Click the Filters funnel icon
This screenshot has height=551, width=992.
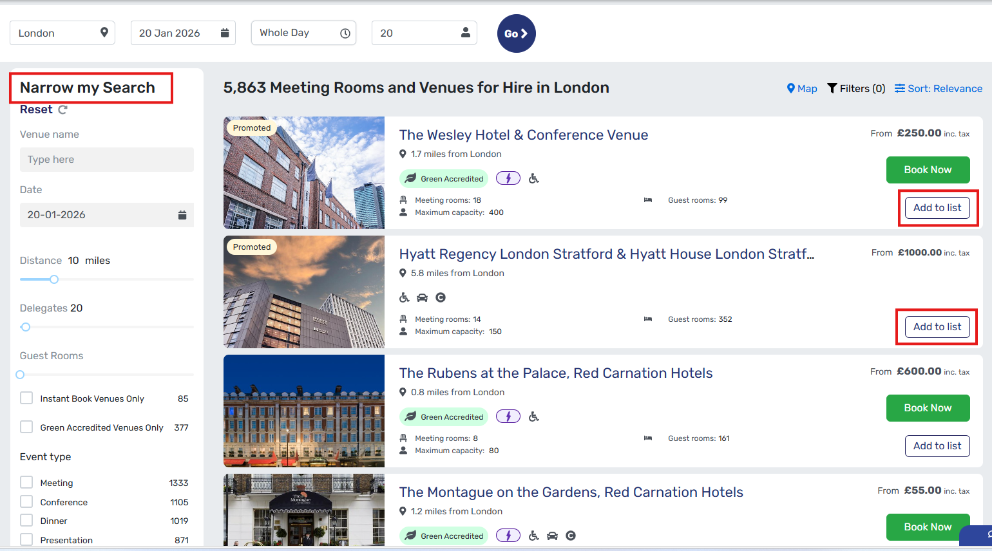pyautogui.click(x=832, y=88)
